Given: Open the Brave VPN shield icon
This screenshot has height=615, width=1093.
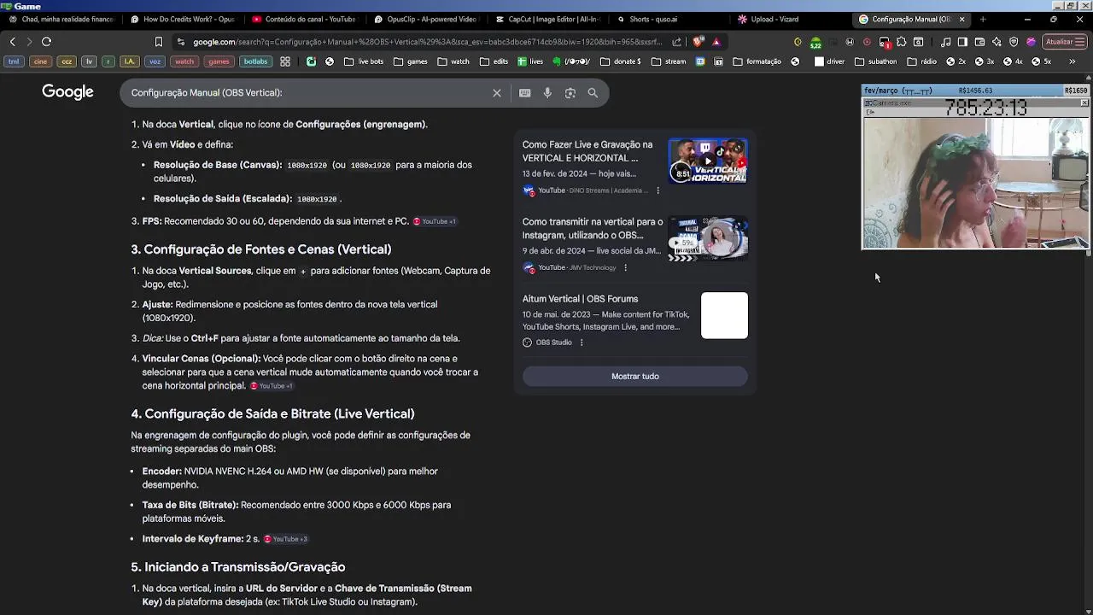Looking at the screenshot, I should [1014, 42].
